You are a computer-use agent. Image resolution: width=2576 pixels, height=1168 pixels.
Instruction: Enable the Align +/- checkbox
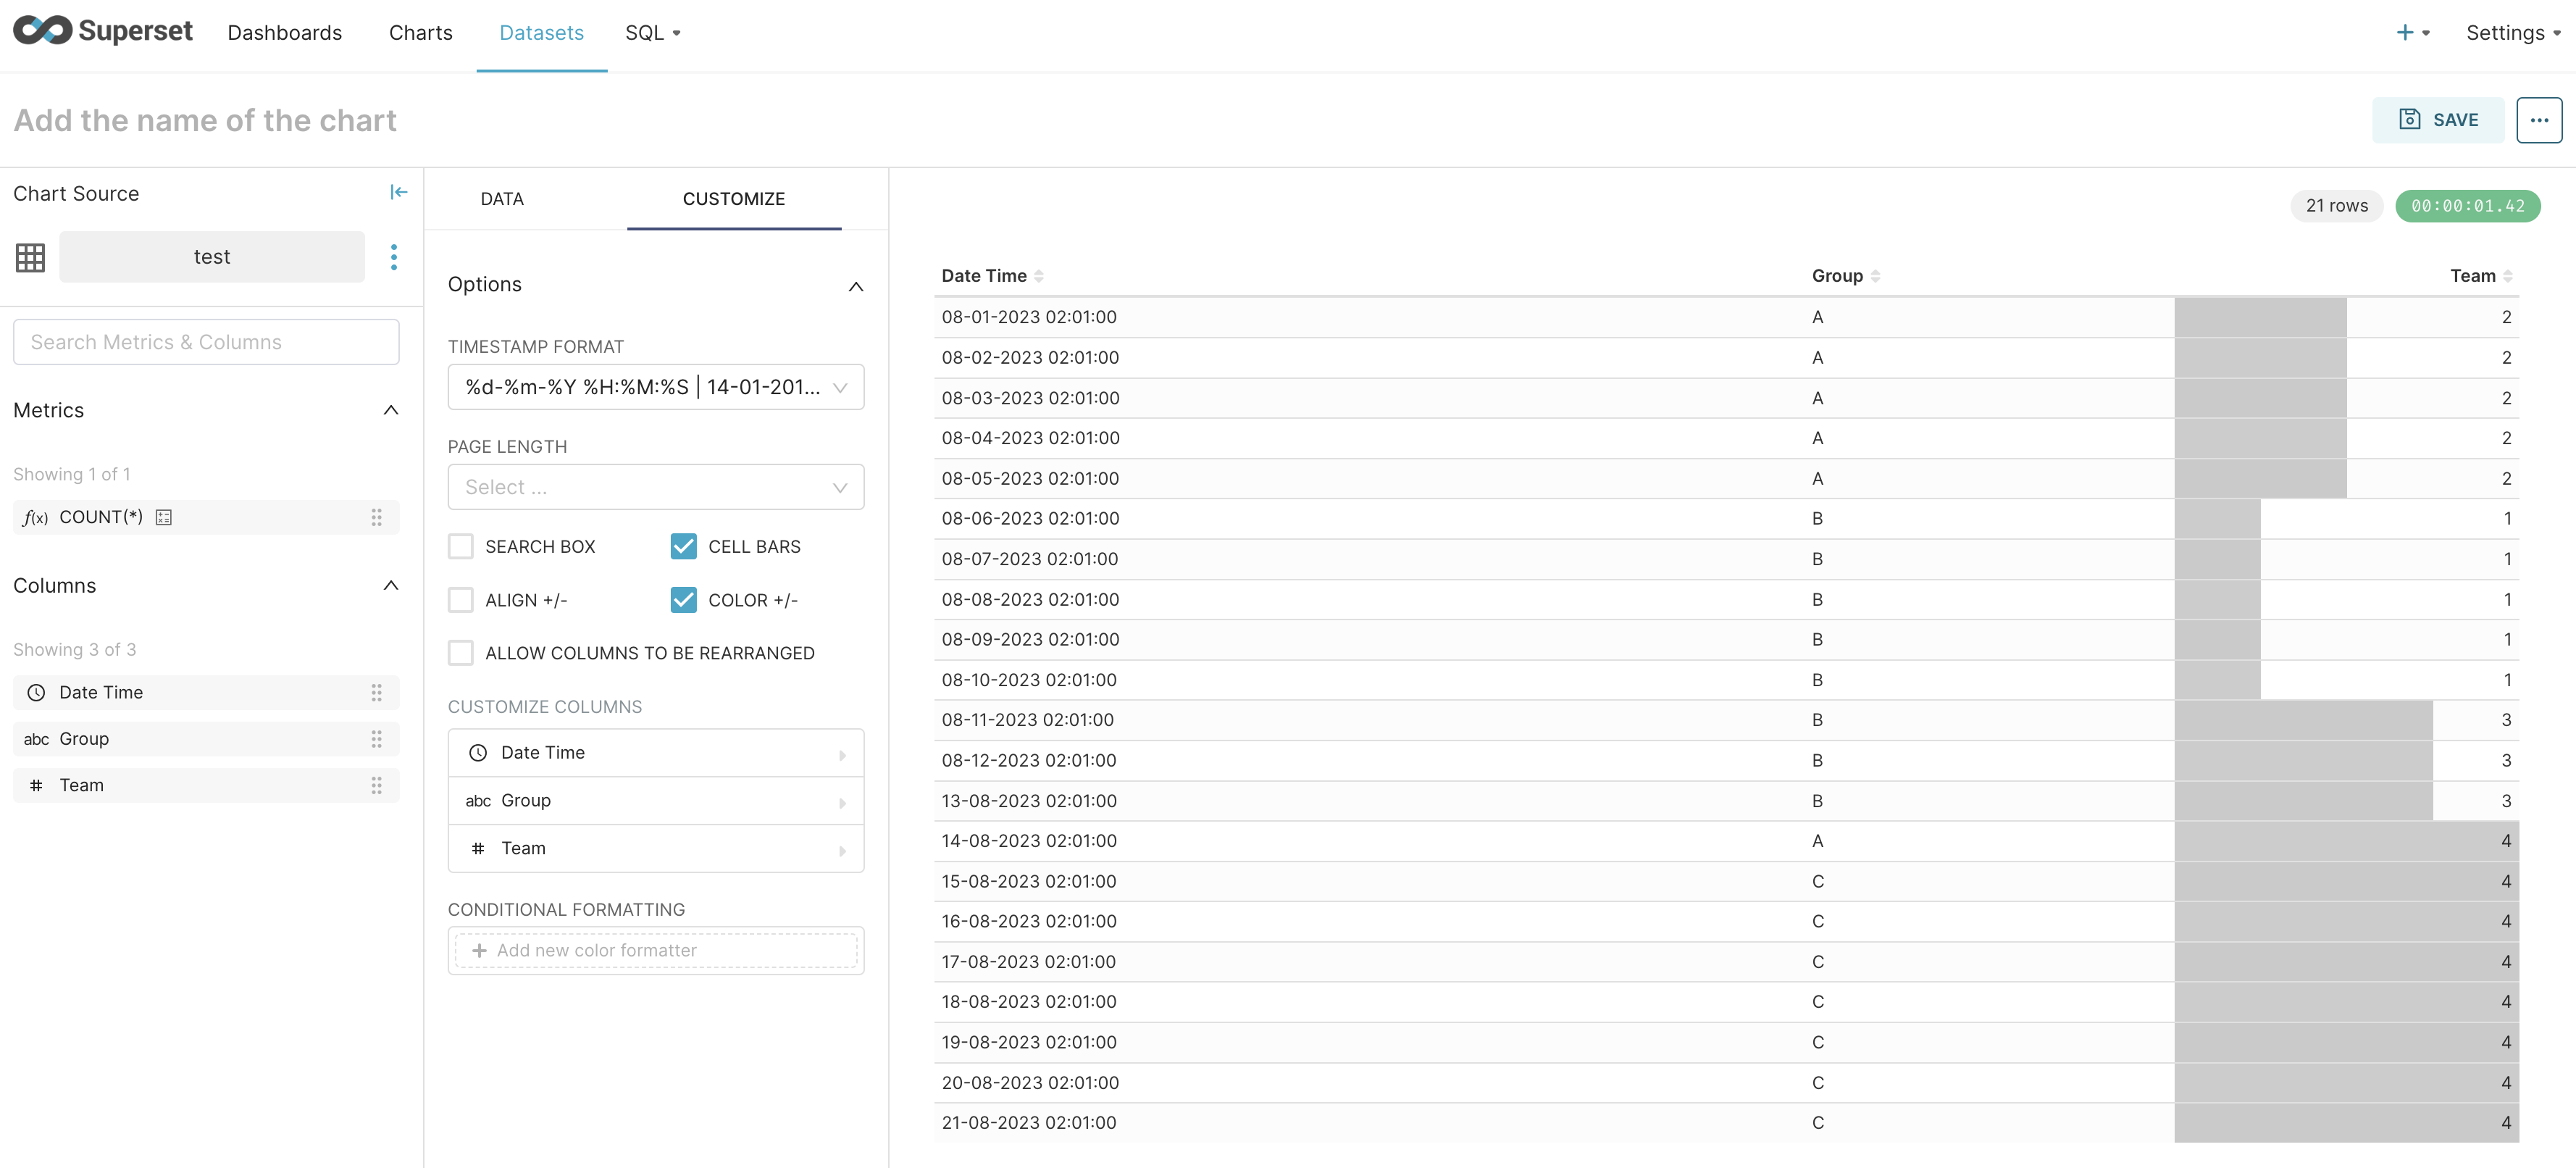(460, 600)
